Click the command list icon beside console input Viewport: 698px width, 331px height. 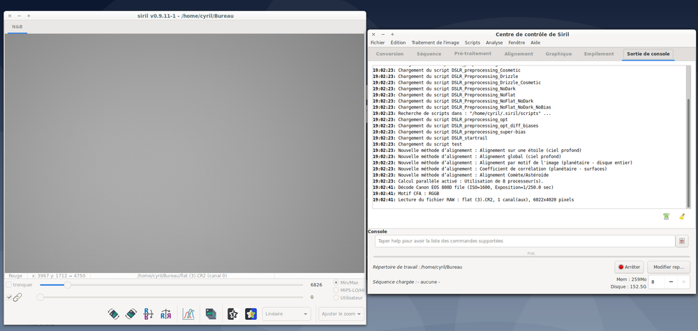[x=681, y=241]
